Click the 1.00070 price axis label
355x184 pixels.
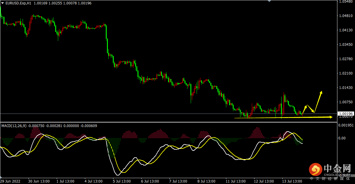(345, 117)
